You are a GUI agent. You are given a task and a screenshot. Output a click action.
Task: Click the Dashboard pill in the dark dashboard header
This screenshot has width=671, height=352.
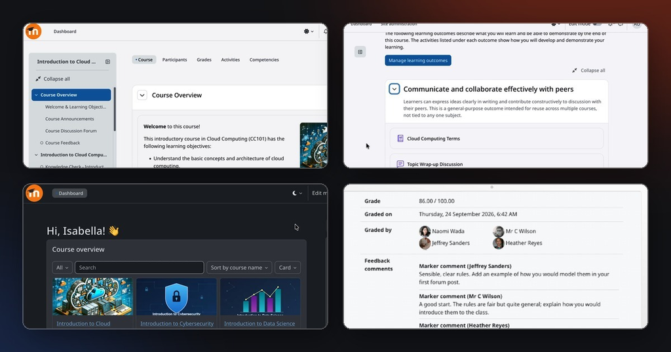tap(69, 193)
